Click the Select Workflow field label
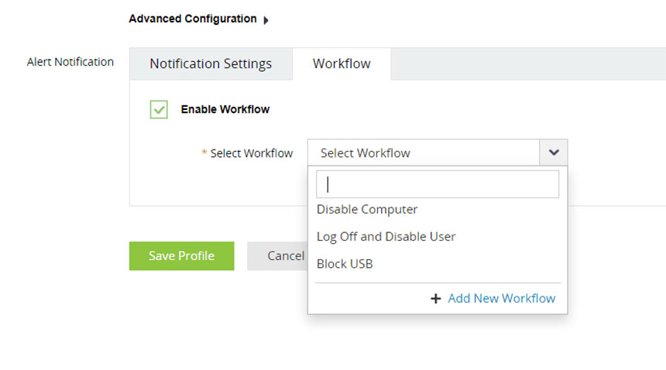The image size is (666, 370). (251, 153)
